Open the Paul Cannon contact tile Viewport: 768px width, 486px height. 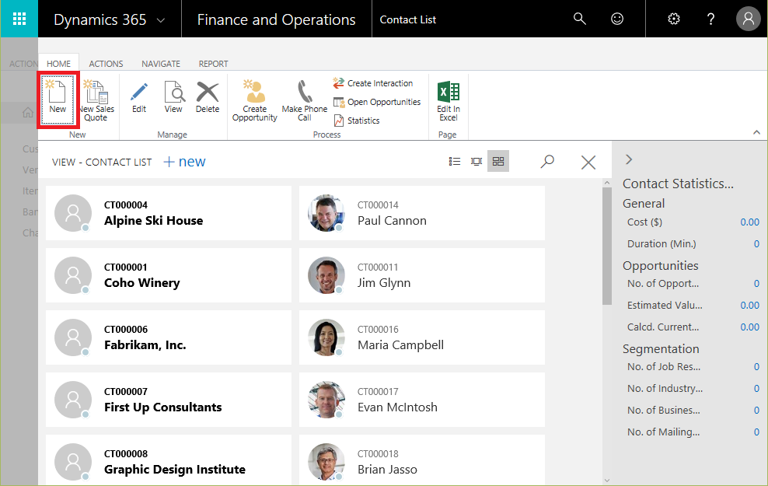click(x=422, y=213)
